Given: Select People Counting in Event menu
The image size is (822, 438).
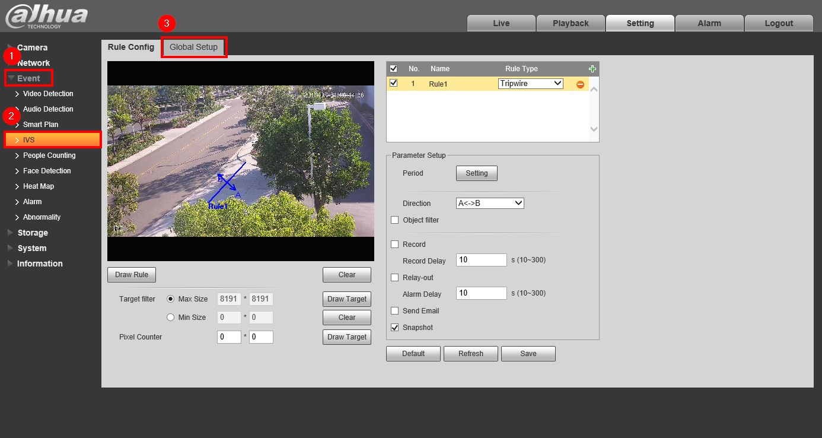Looking at the screenshot, I should point(49,155).
